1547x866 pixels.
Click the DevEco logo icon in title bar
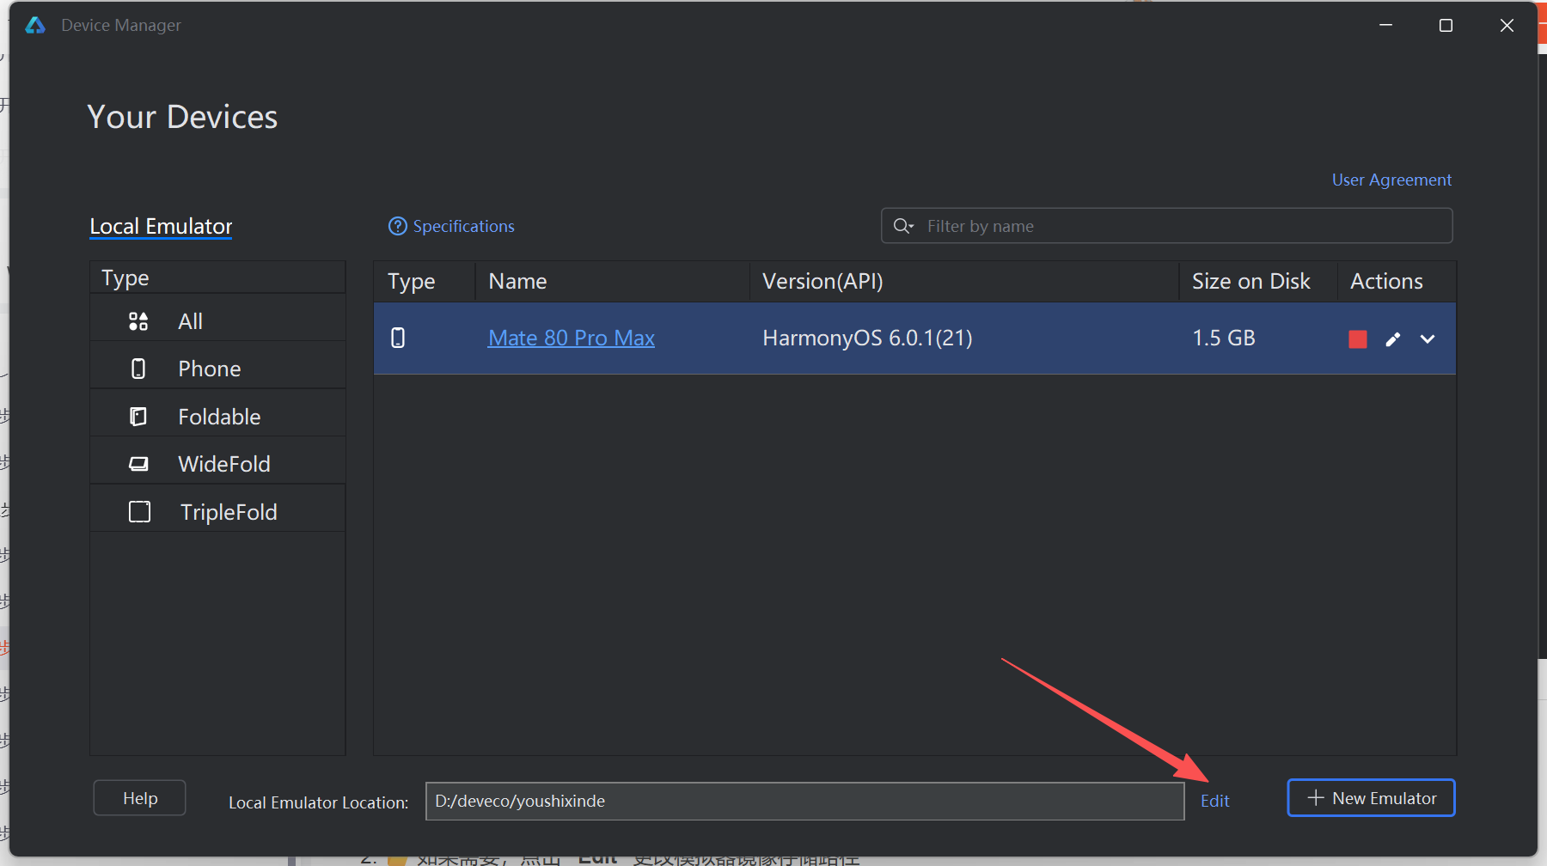[35, 25]
